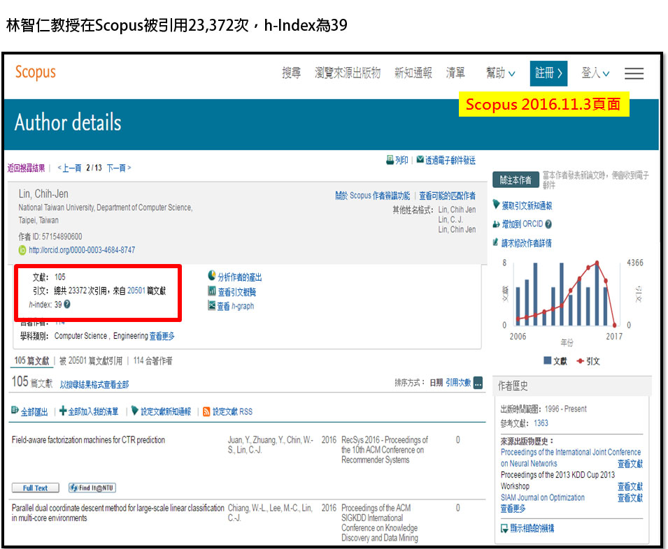Click the Full Text button

36,488
